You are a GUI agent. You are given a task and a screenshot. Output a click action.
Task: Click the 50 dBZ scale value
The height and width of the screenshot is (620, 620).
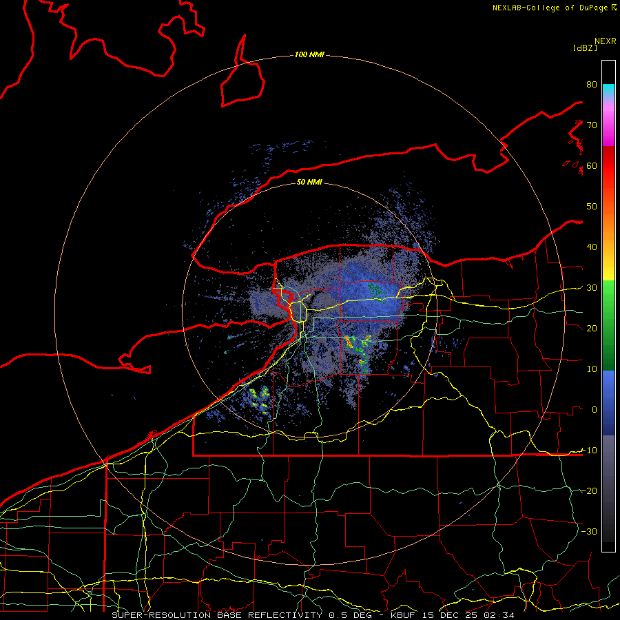coord(592,207)
